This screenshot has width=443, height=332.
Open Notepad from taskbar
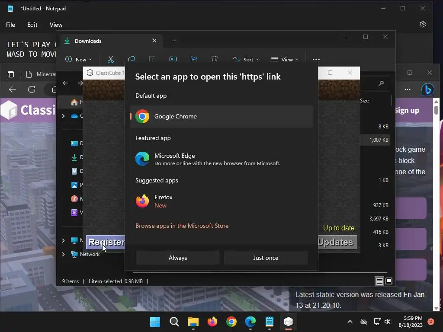(x=270, y=322)
